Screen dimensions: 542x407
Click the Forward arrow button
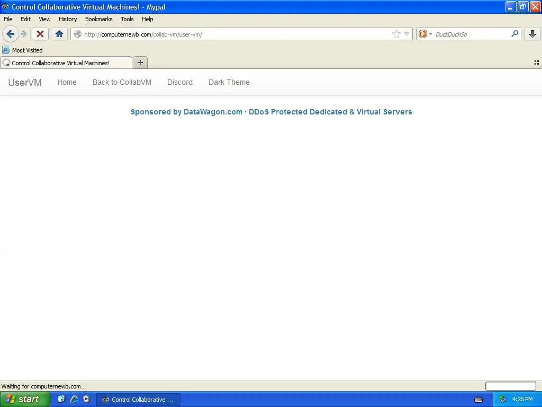click(x=24, y=34)
